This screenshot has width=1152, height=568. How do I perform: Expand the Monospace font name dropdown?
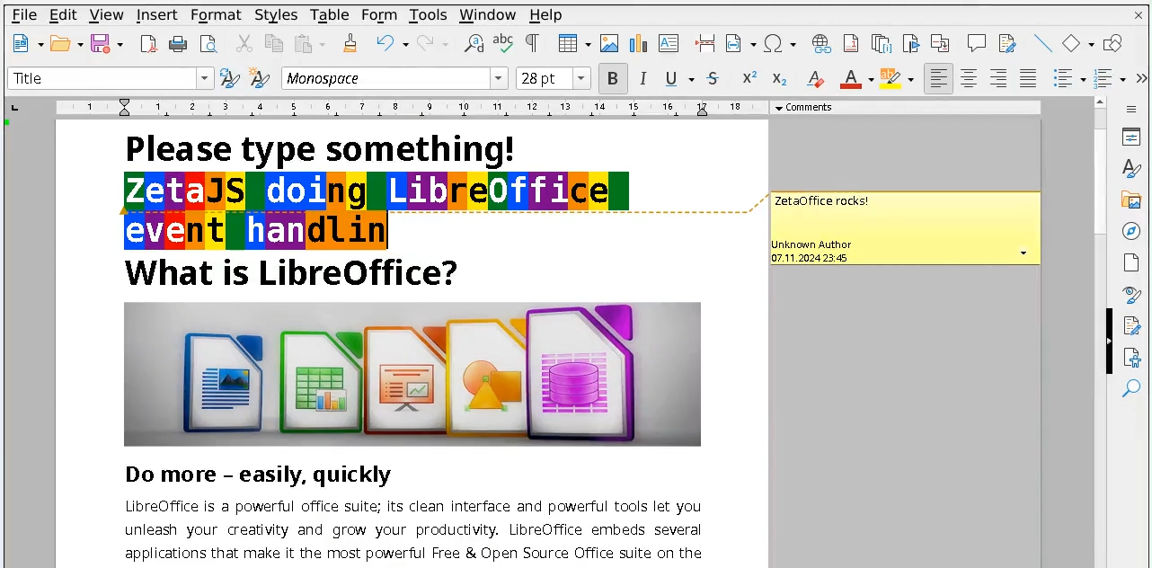click(499, 79)
